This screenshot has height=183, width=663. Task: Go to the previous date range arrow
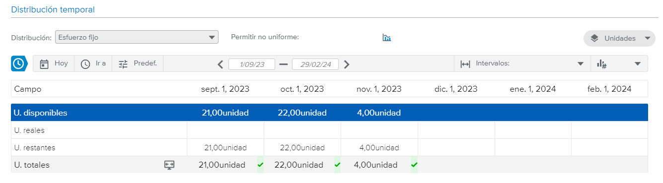pyautogui.click(x=221, y=64)
